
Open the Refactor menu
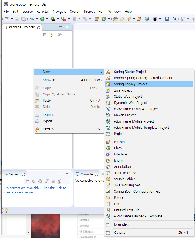[43, 11]
